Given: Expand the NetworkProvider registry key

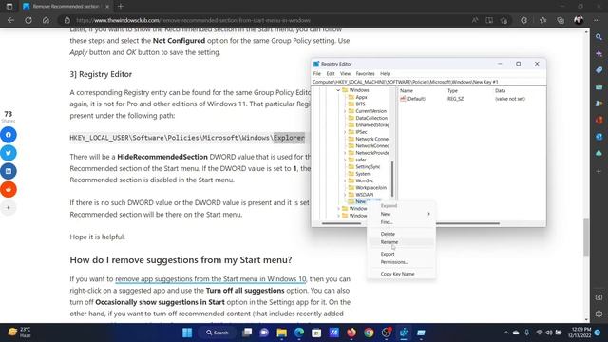Looking at the screenshot, I should pos(345,153).
